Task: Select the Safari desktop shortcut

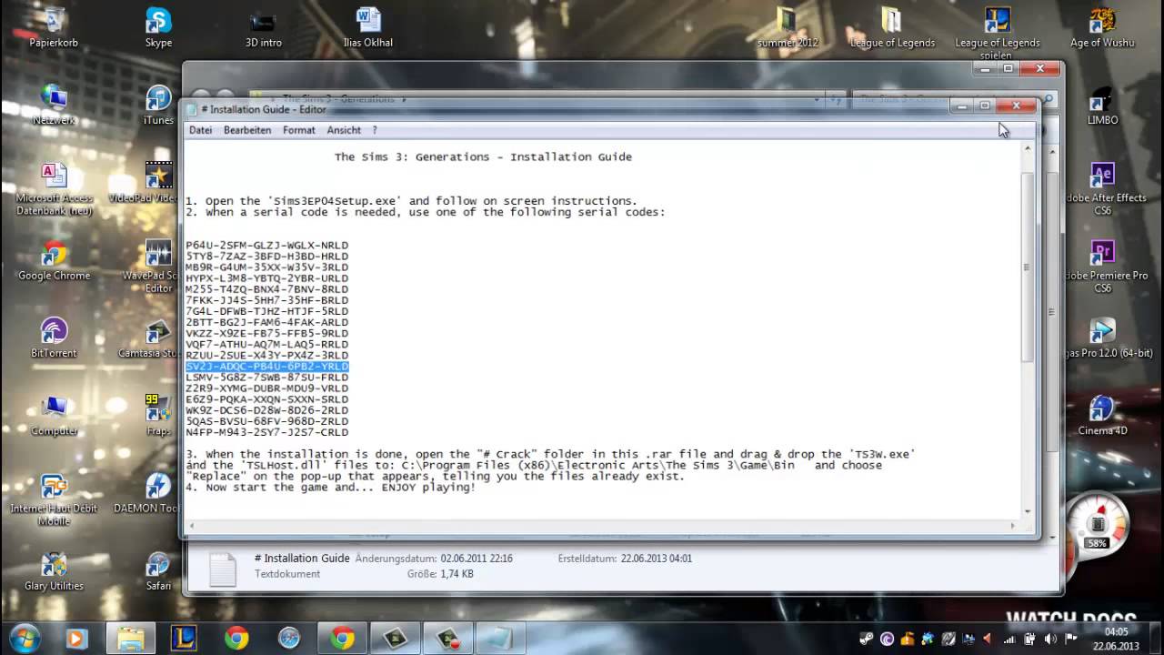Action: 158,569
